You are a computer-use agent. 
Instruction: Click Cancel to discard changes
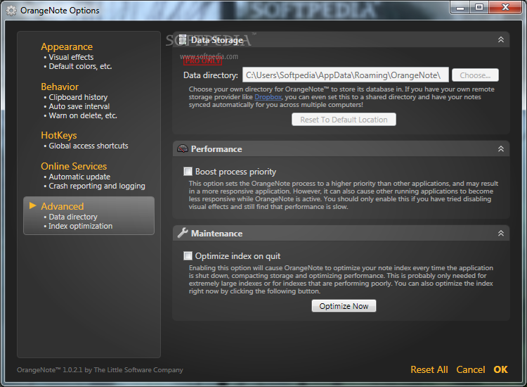click(471, 369)
